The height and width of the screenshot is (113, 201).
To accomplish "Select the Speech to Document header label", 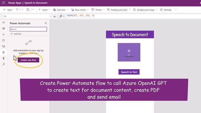I will pos(130,35).
